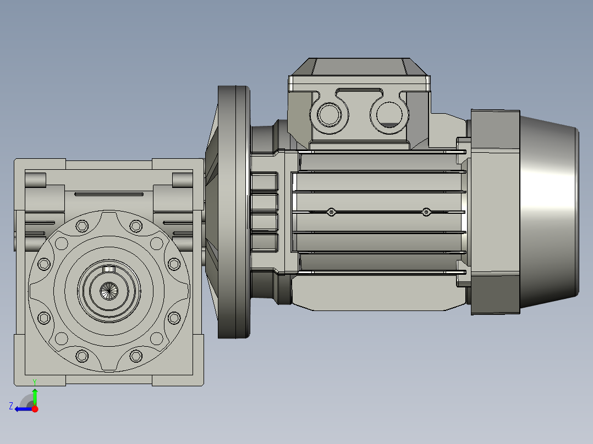Select the left cable gland hole on terminal box
The height and width of the screenshot is (444, 593).
(x=328, y=114)
